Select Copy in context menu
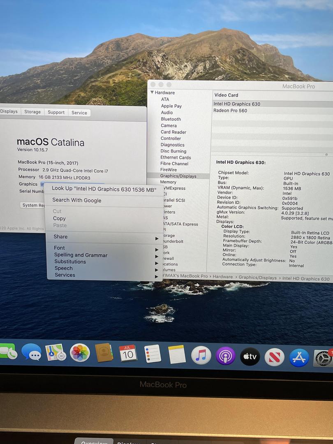 tap(104, 218)
